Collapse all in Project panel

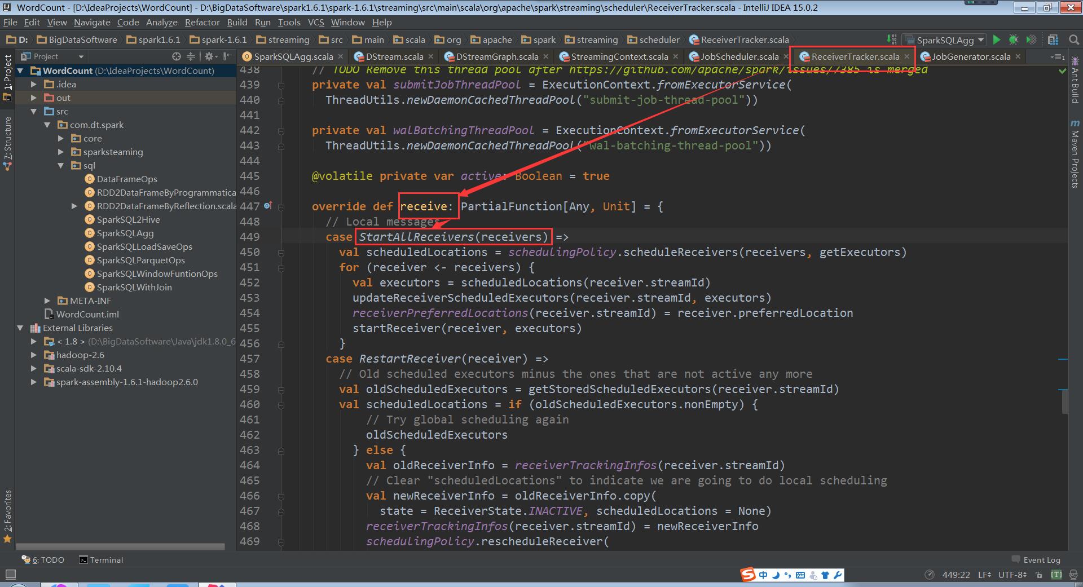point(191,56)
